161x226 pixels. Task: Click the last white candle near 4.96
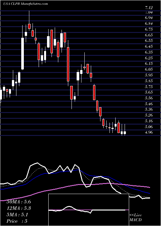click(125, 133)
